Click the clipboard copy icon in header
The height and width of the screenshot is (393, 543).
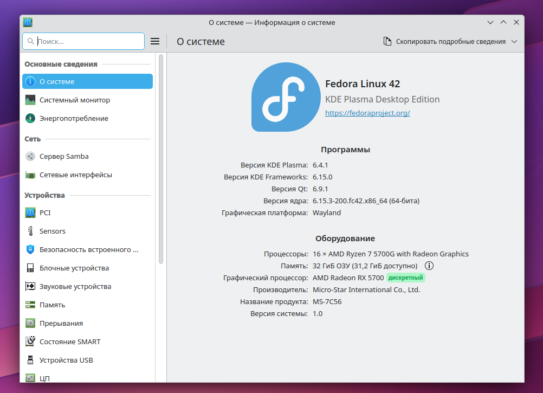coord(387,42)
